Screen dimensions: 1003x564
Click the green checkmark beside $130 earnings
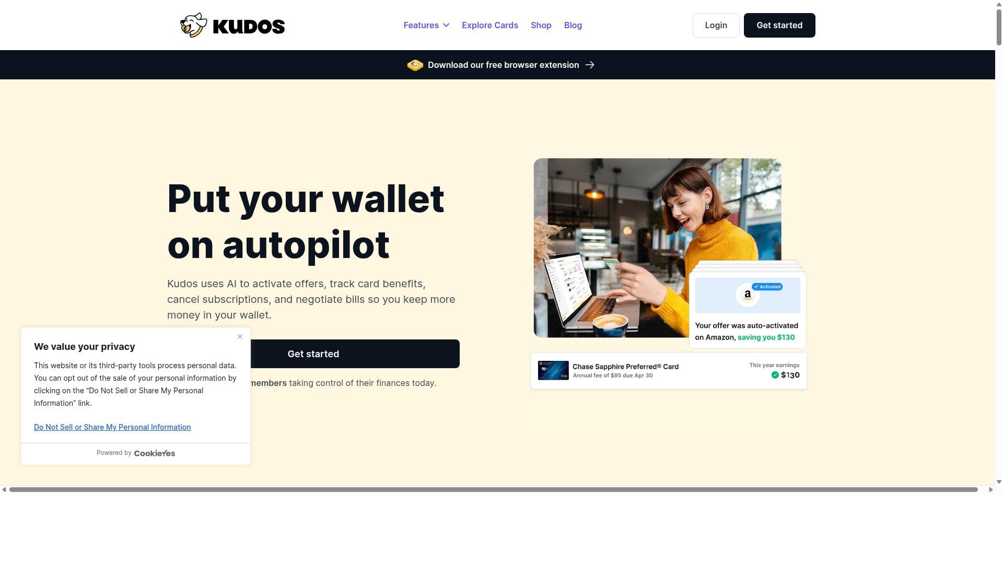pyautogui.click(x=775, y=375)
